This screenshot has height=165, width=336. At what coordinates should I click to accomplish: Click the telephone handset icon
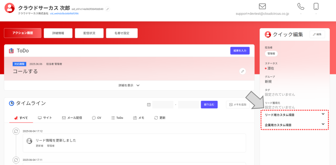[301, 6]
